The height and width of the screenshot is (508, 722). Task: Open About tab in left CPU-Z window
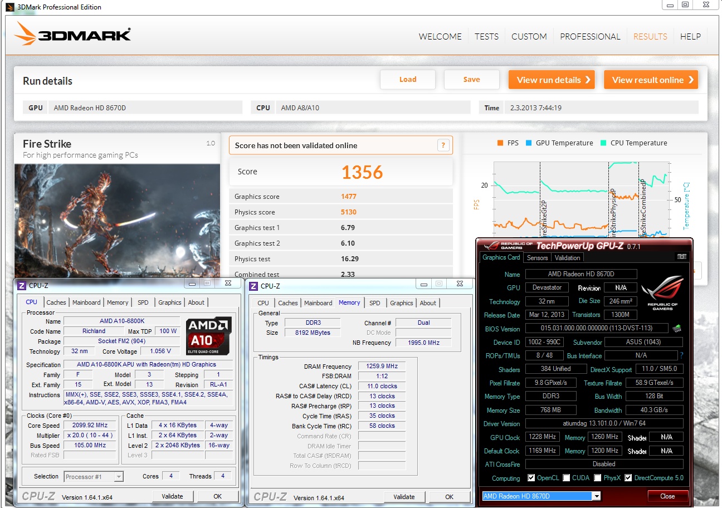196,302
